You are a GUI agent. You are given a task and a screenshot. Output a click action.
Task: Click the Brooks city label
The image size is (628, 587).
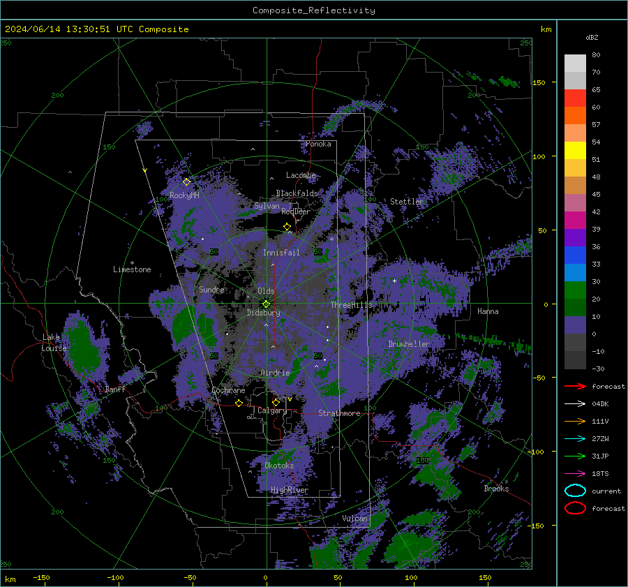pos(496,489)
